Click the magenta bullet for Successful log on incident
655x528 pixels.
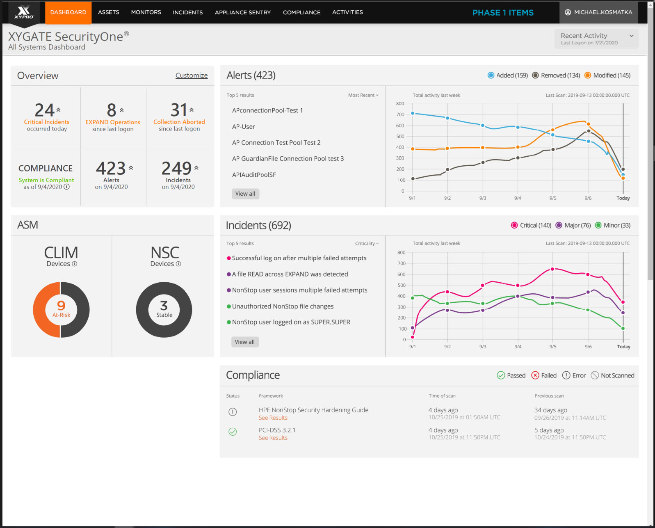[x=229, y=258]
